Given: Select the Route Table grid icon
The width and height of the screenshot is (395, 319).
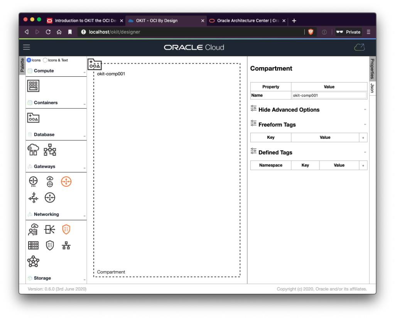Looking at the screenshot, I should 33,245.
